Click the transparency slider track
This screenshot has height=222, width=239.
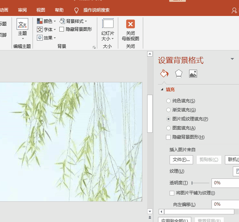tap(201, 183)
